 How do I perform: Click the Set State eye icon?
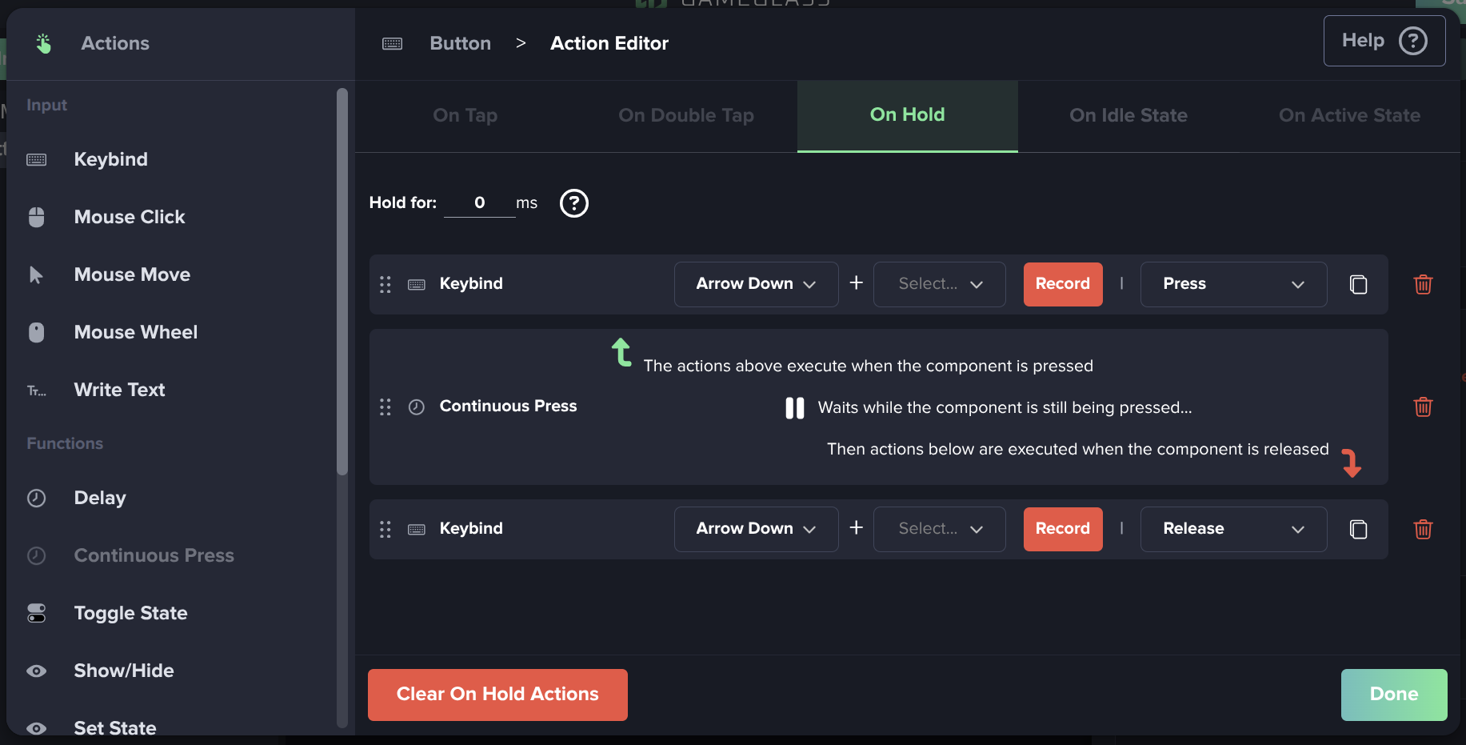[36, 728]
